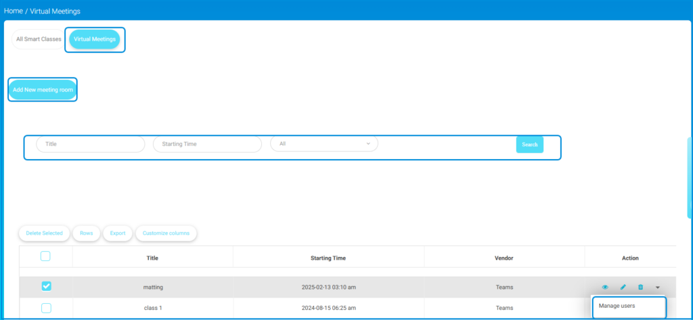
Task: Click Delete Selected button
Action: (44, 233)
